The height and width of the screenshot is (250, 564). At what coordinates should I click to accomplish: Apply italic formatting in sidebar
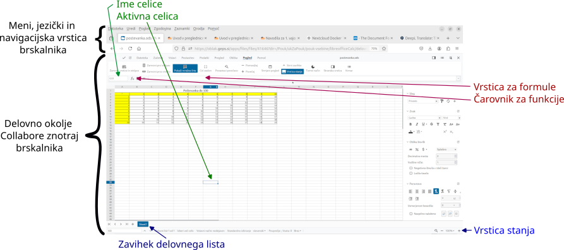coord(416,124)
